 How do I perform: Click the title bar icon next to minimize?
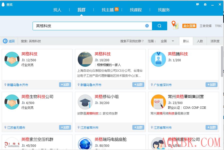[205, 4]
